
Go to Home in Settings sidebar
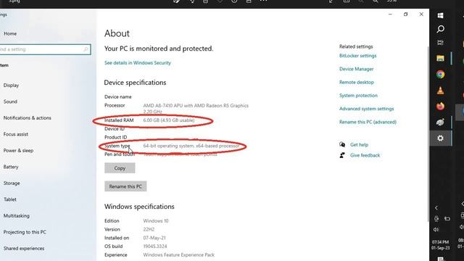(10, 34)
